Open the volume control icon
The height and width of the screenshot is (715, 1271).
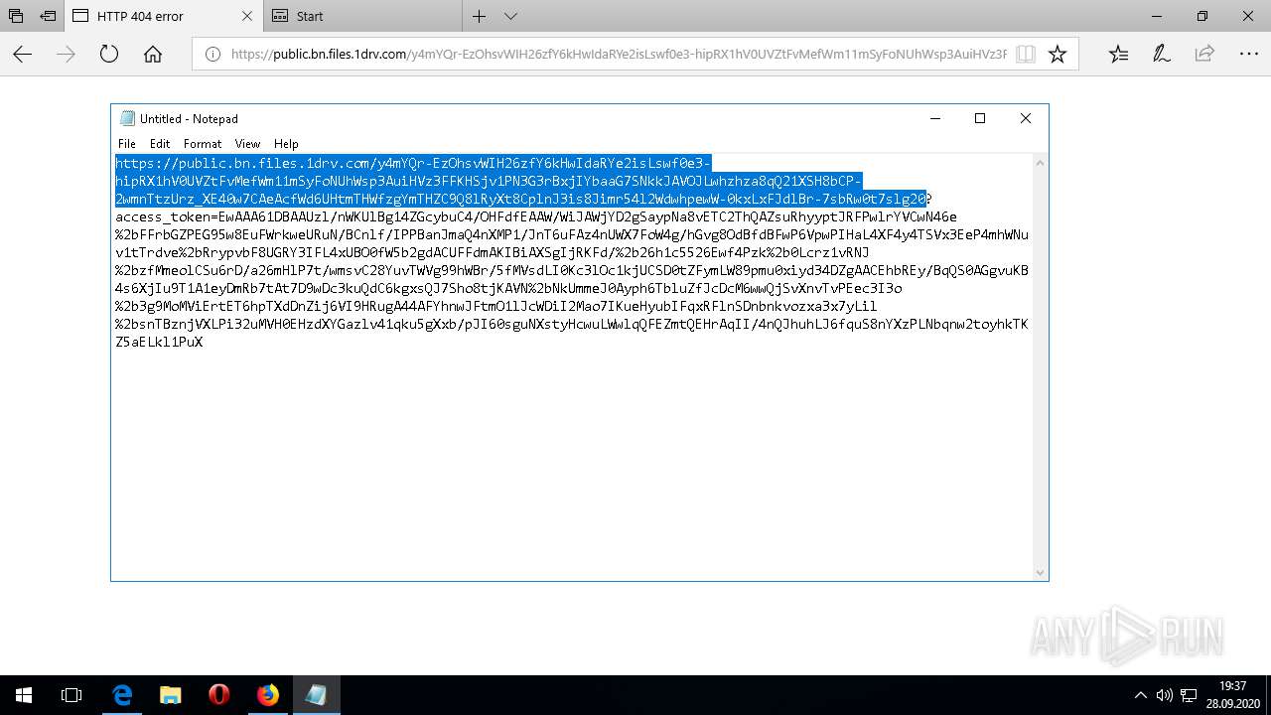1165,695
